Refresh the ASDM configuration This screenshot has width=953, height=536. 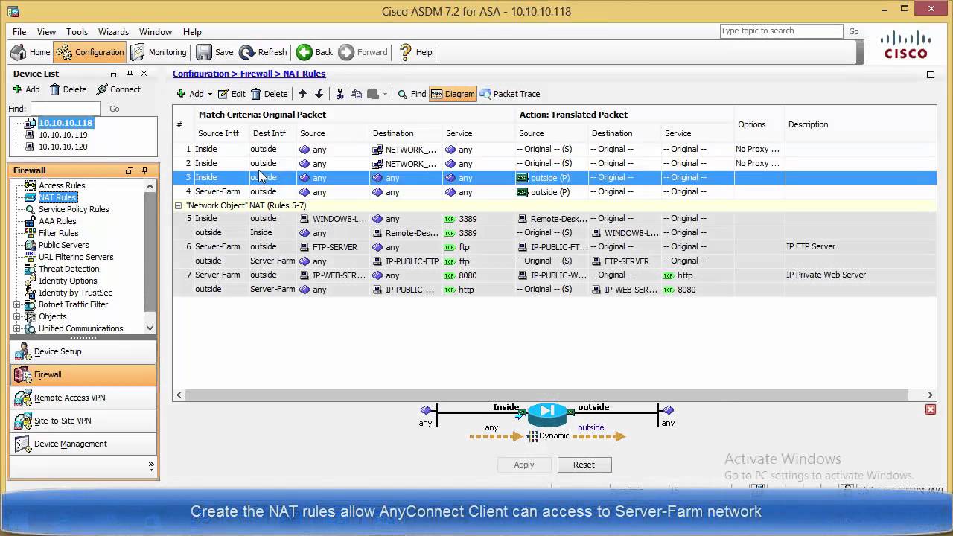click(x=263, y=52)
